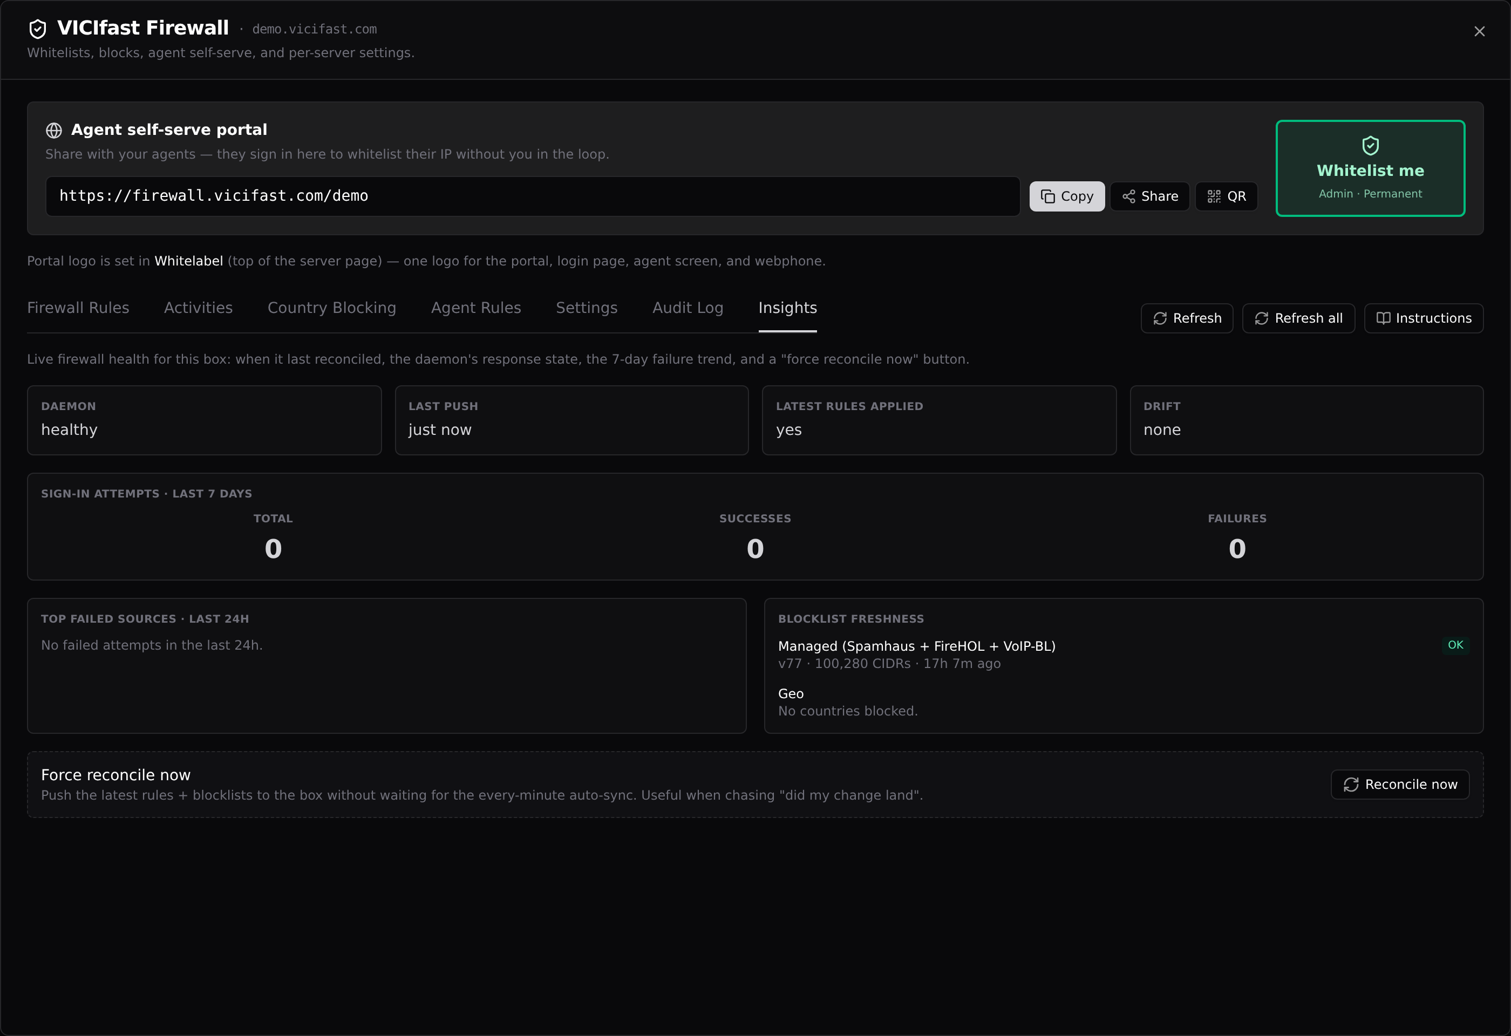Click 'No countries blocked.' text

tap(848, 712)
